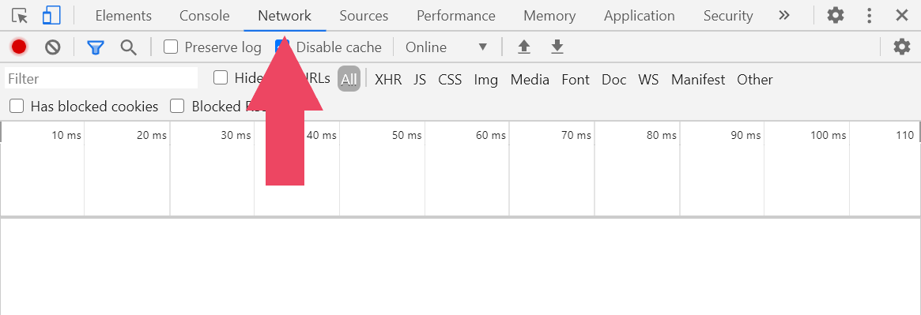
Task: Clear the network log
Action: click(53, 47)
